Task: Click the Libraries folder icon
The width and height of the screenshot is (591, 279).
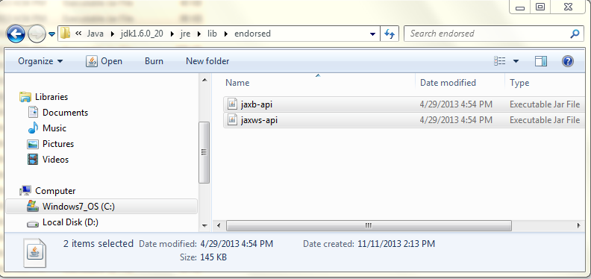Action: [x=25, y=97]
